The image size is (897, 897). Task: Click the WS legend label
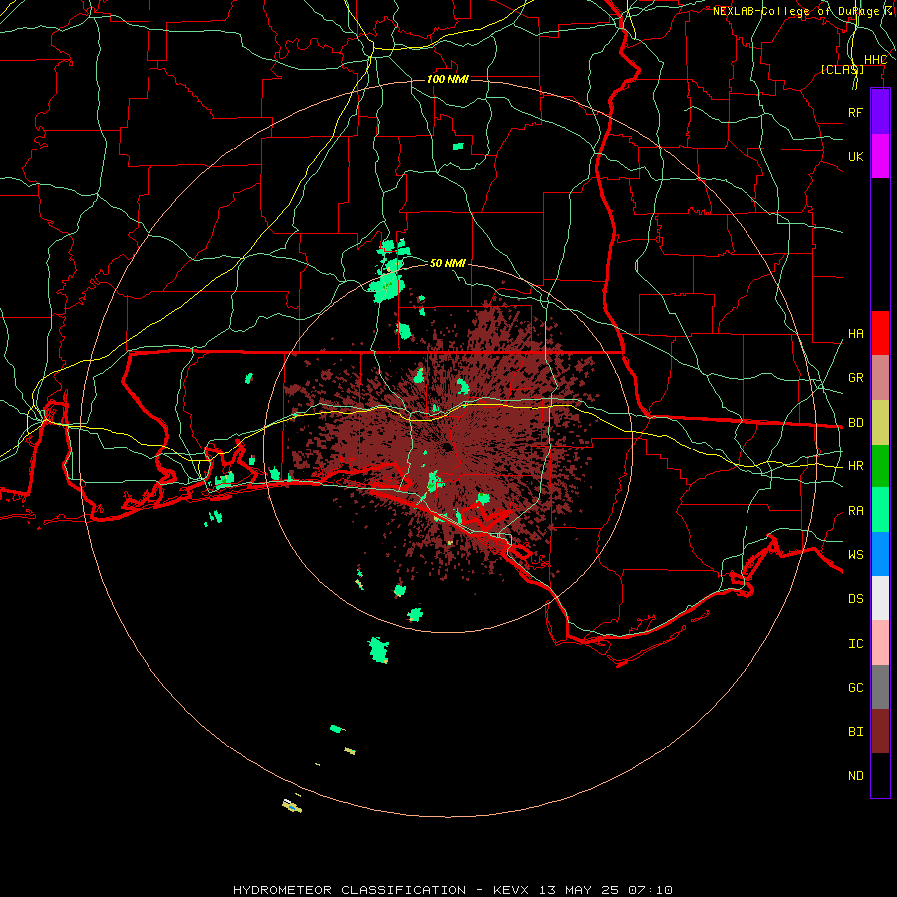(x=855, y=555)
